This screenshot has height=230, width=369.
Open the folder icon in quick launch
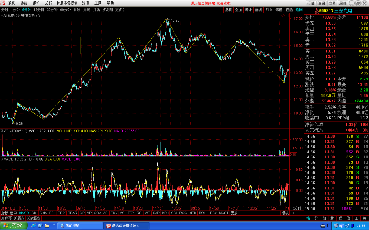click(x=47, y=226)
